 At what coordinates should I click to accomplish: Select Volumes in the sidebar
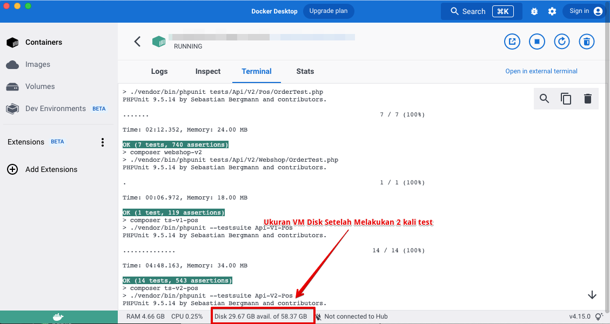(x=40, y=87)
